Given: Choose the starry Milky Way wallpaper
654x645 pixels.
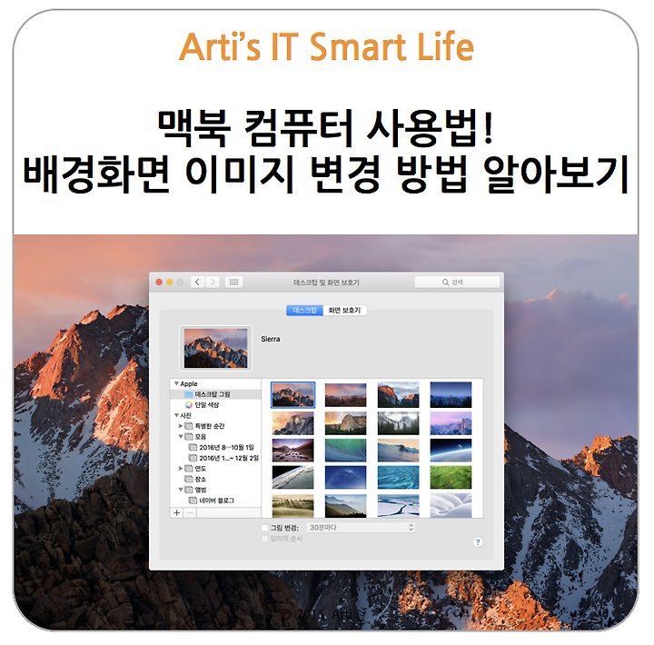Looking at the screenshot, I should coord(345,477).
